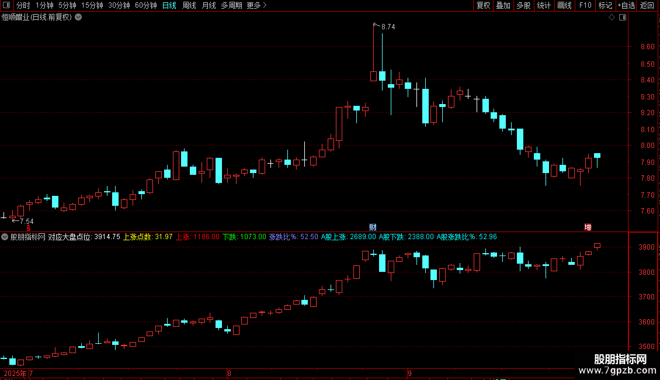This screenshot has width=660, height=380.
Task: Click the 8.00 price axis label
Action: click(647, 146)
